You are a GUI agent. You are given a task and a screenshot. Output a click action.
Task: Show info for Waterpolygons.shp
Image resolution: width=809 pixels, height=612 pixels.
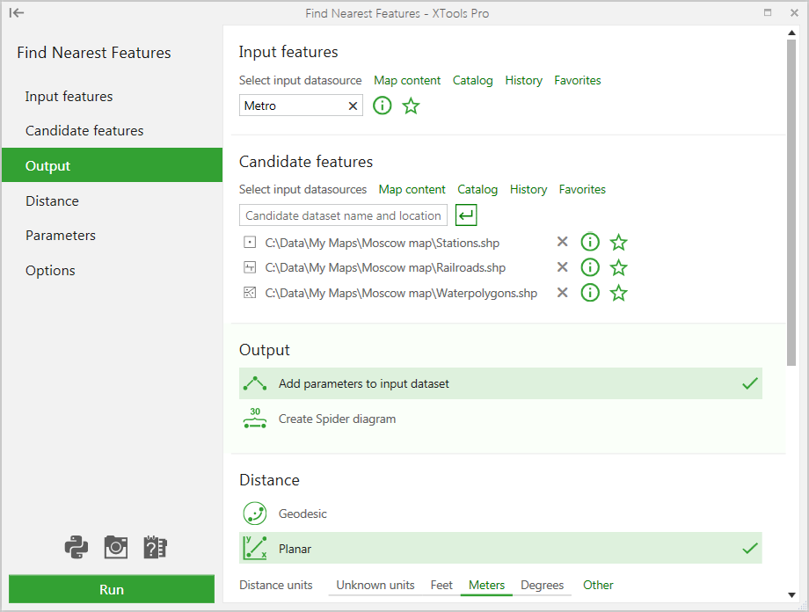pos(590,293)
